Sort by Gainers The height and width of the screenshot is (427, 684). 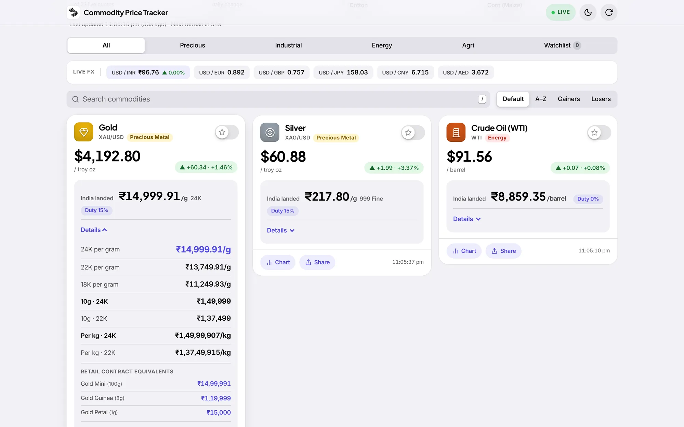[x=569, y=99]
